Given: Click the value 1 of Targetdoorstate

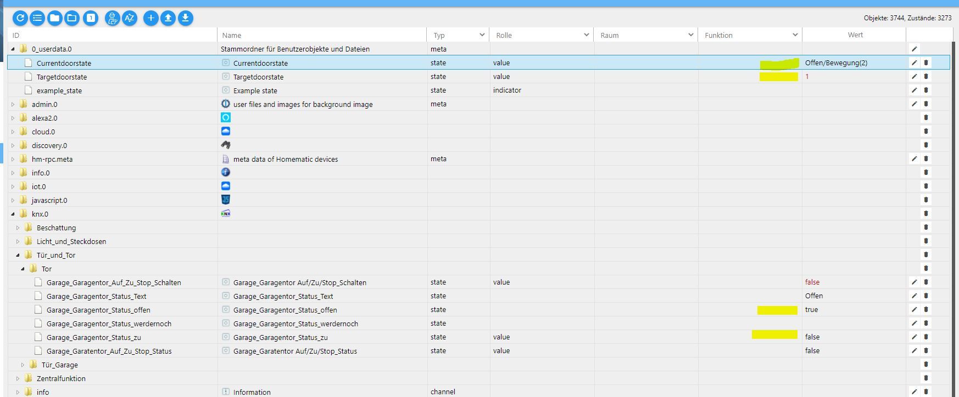Looking at the screenshot, I should (x=807, y=76).
